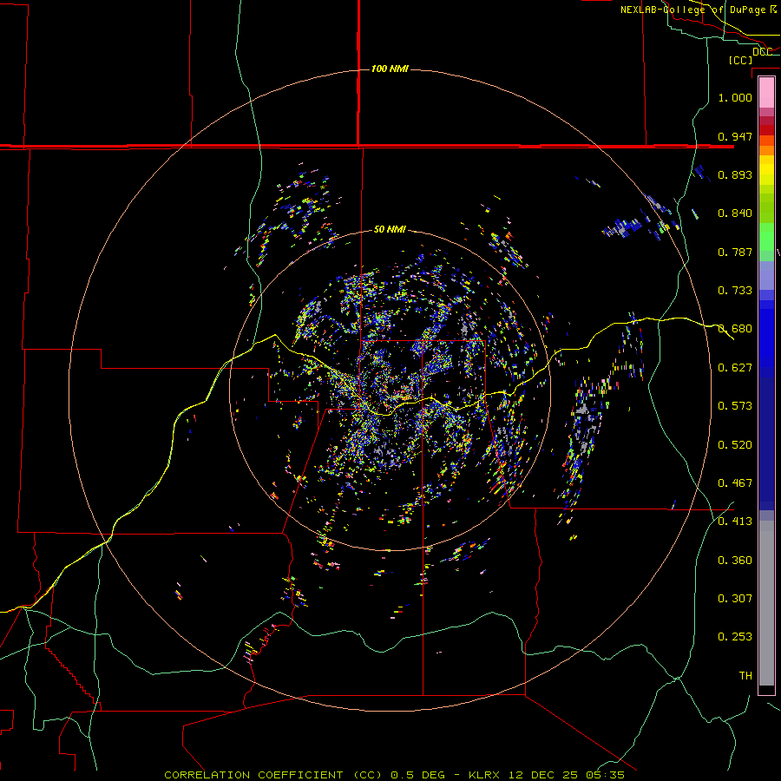
Task: Click the 0.413 color scale value
Action: click(x=735, y=522)
